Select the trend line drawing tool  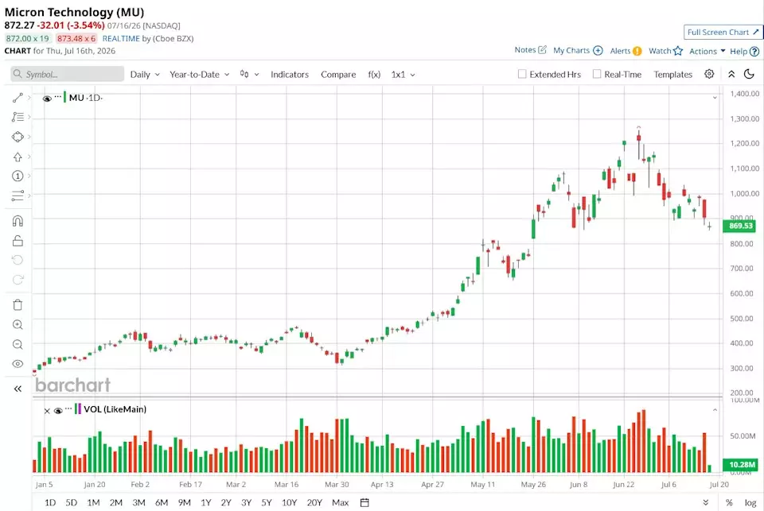[x=18, y=98]
